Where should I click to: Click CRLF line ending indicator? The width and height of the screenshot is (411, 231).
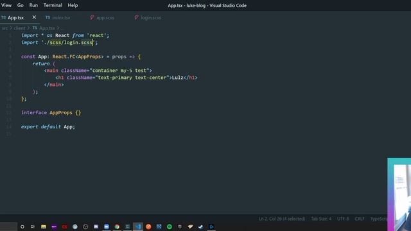click(360, 218)
